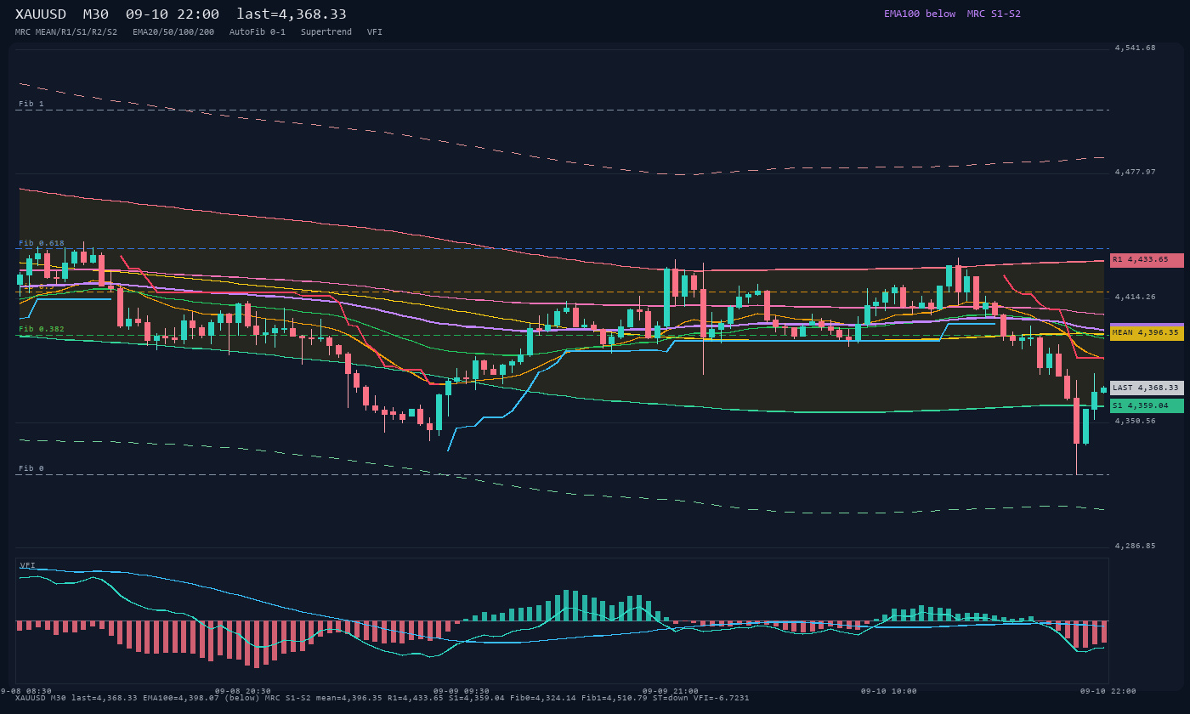The image size is (1190, 714).
Task: Click the Fib 1 level label
Action: (31, 104)
